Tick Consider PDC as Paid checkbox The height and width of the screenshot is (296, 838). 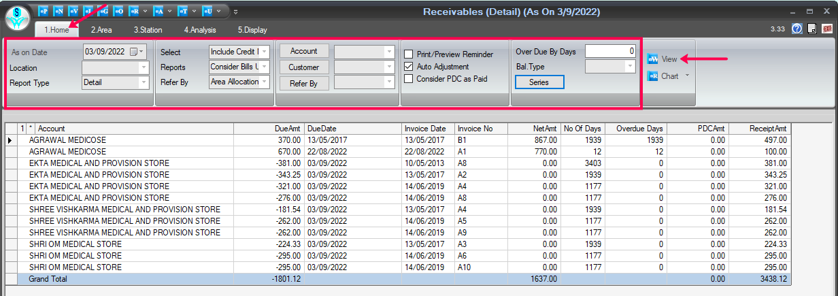(409, 79)
